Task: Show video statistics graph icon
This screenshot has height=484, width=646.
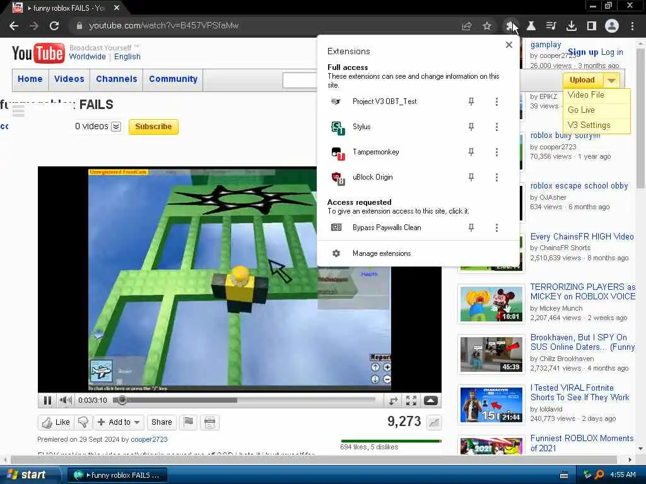Action: [x=434, y=422]
